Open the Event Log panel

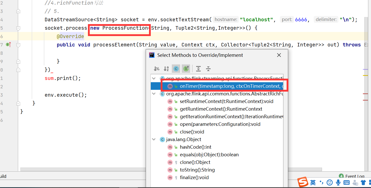352,176
